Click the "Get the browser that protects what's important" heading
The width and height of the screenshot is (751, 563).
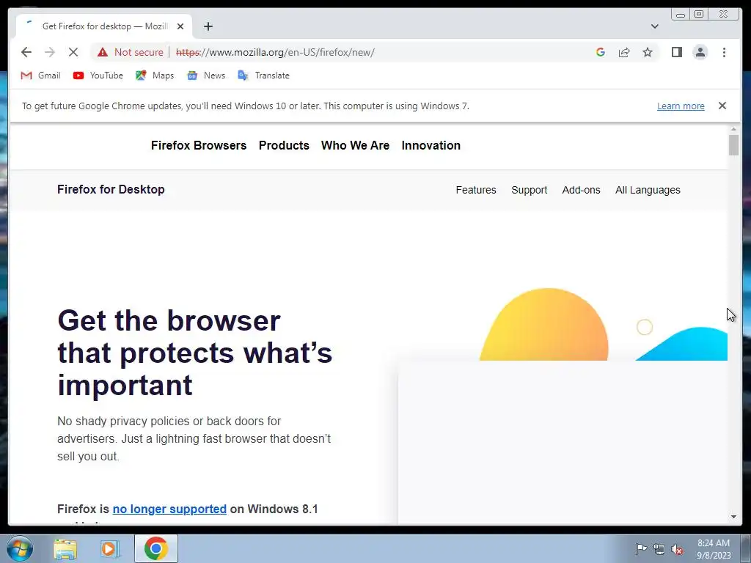click(195, 353)
